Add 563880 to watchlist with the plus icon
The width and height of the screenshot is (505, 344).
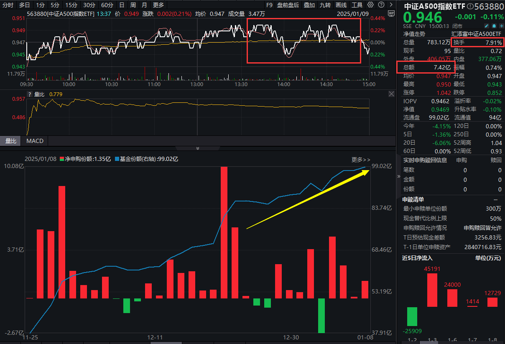coord(502,25)
